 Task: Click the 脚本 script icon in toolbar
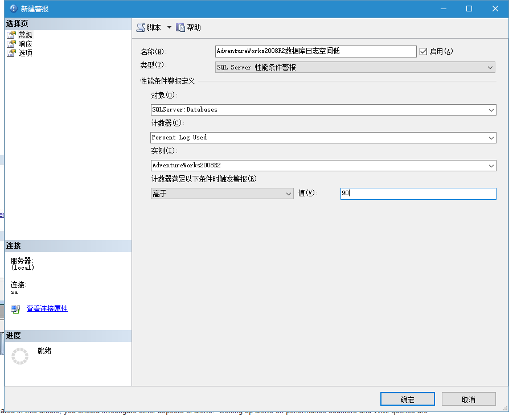click(x=141, y=27)
